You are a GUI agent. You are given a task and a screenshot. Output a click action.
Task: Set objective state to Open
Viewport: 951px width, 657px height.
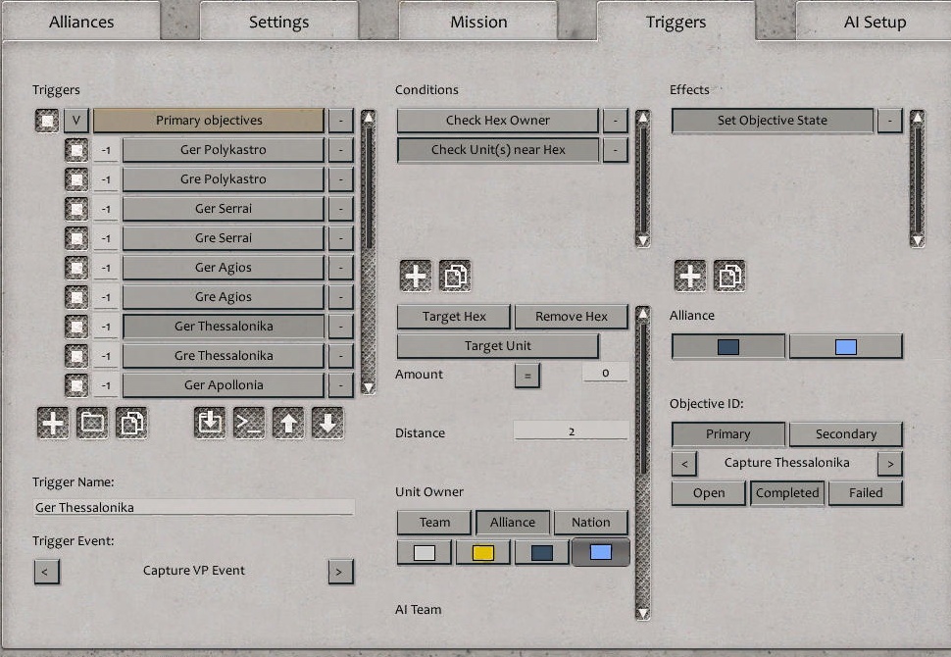709,493
